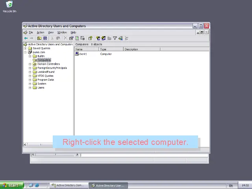Image resolution: width=252 pixels, height=189 pixels.
Task: Click the tree pane's left scroll arrow
Action: pyautogui.click(x=25, y=145)
